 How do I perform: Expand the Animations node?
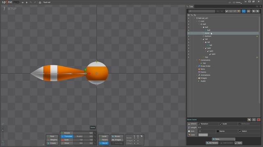click(197, 75)
